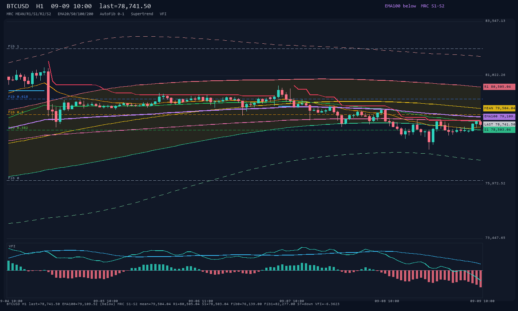Select the MRC MEAN/R1/S1/R2/S2 legend entry
The height and width of the screenshot is (311, 518).
[29, 14]
